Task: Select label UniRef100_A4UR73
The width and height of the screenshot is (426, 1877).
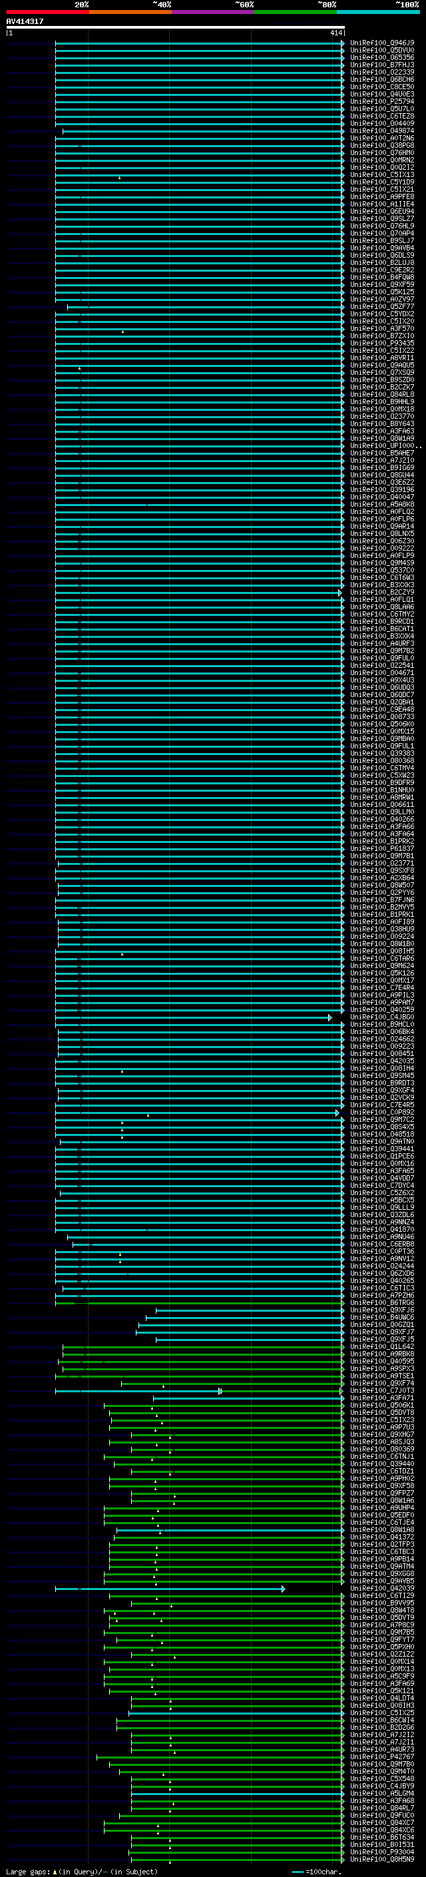Action: (381, 1748)
